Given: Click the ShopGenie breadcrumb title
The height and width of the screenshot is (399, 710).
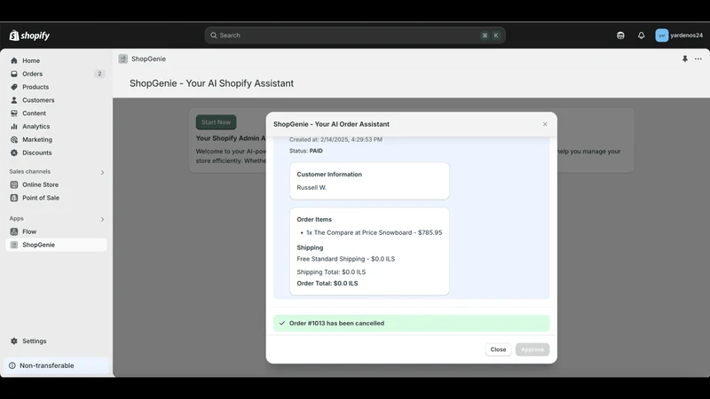Looking at the screenshot, I should pos(148,59).
